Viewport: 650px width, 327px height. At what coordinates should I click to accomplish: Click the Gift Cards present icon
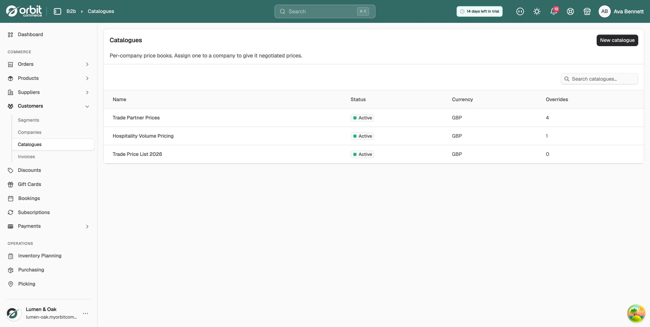[x=10, y=185]
